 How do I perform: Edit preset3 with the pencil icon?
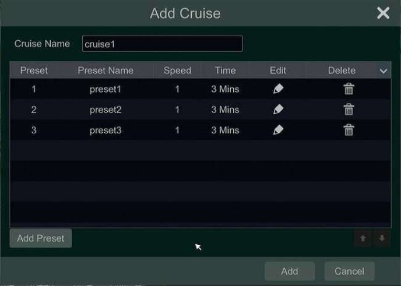(278, 130)
